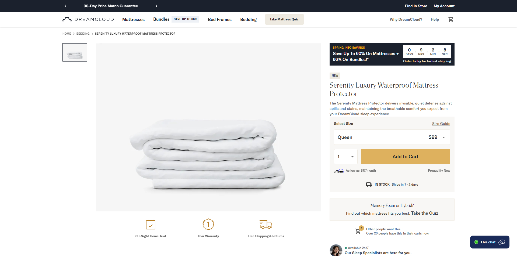
Task: Open the Size Guide link
Action: (x=441, y=124)
